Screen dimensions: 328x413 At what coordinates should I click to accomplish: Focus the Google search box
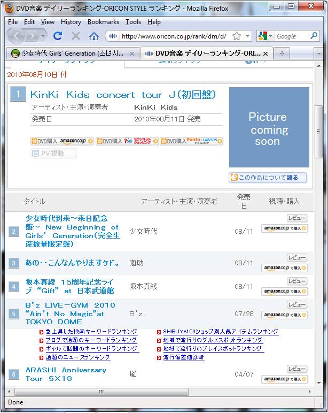(x=292, y=36)
